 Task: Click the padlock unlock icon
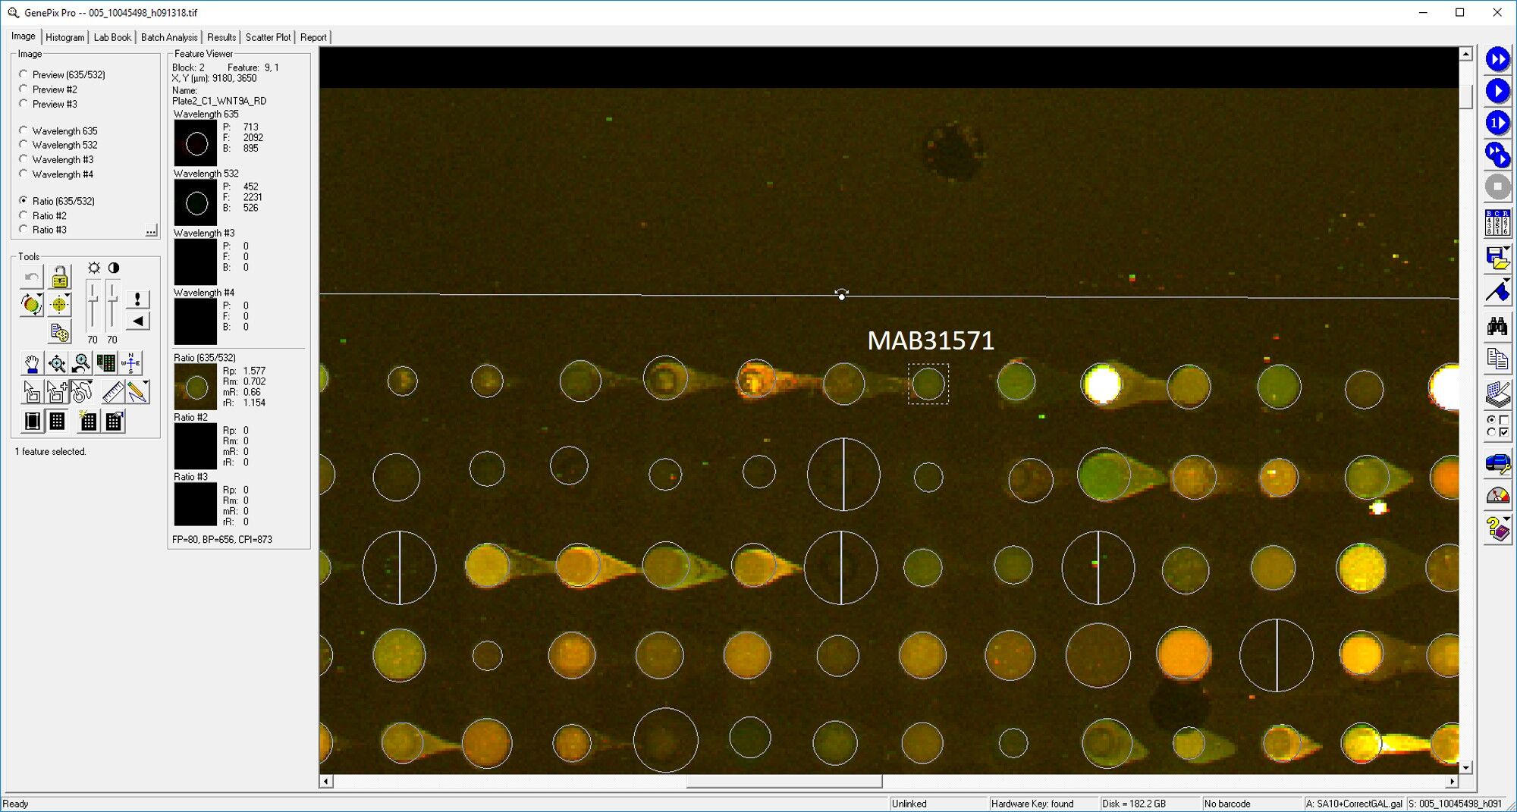click(x=59, y=277)
